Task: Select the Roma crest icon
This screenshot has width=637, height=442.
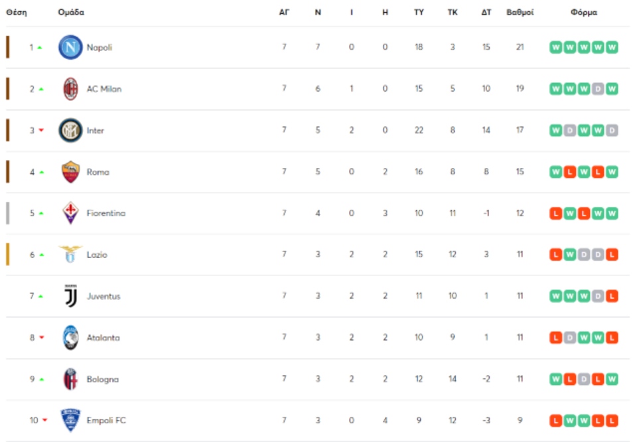Action: pos(70,172)
